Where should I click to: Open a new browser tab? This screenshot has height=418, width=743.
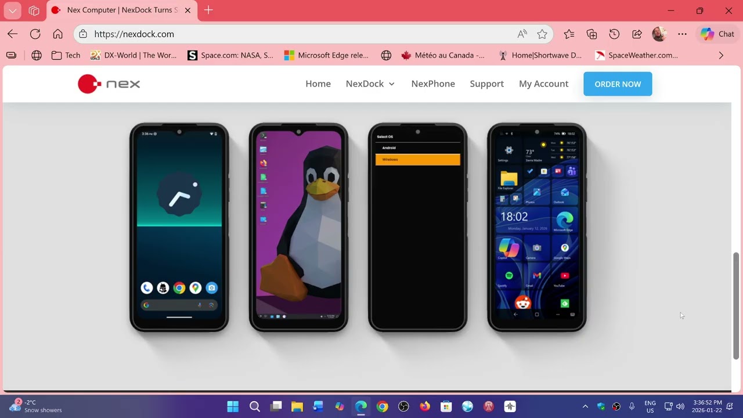[x=208, y=10]
